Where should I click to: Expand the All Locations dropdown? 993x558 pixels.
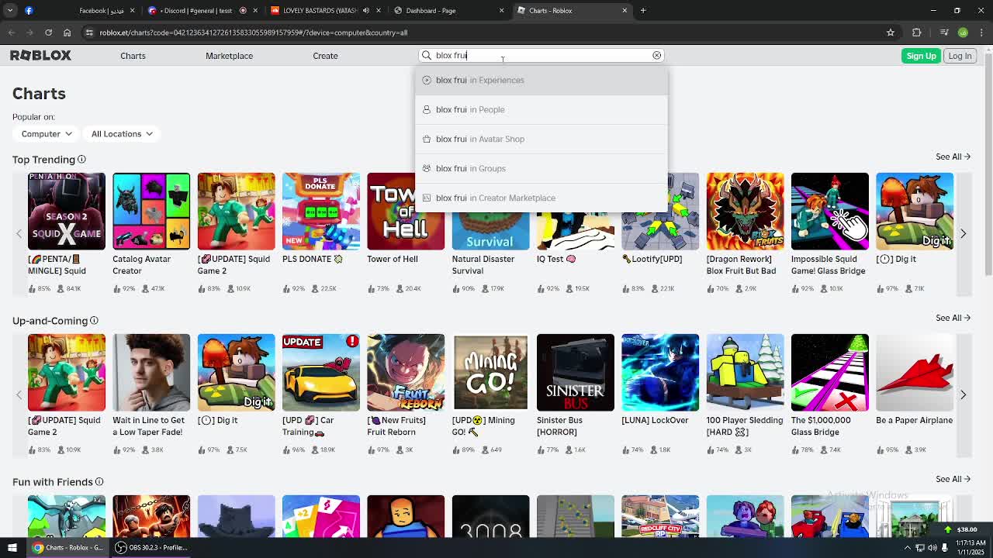(122, 134)
